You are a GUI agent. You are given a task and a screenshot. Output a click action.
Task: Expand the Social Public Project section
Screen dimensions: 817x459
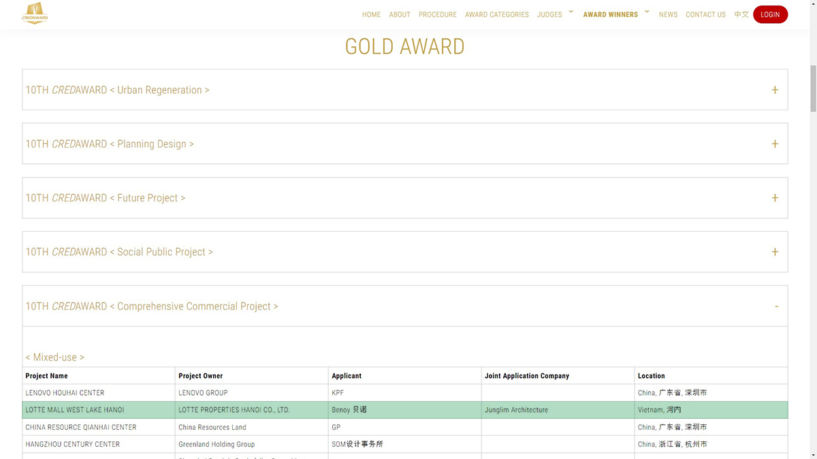click(x=405, y=252)
